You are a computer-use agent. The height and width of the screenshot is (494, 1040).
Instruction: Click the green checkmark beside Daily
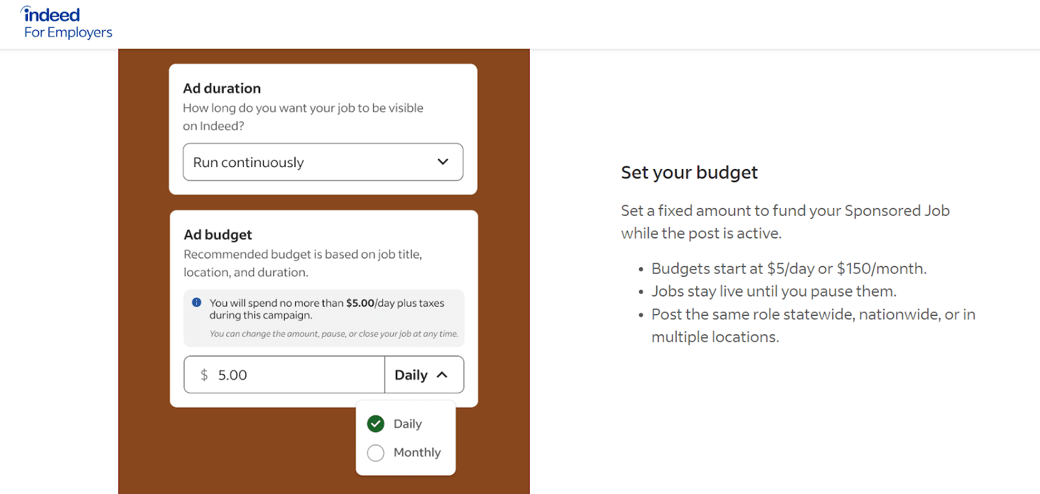click(x=376, y=424)
